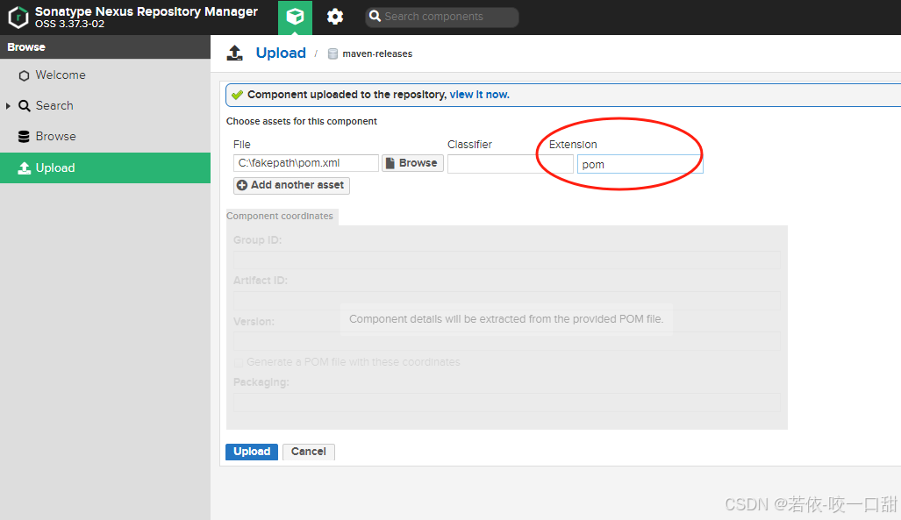
Task: Click the Packaging input field
Action: (507, 402)
